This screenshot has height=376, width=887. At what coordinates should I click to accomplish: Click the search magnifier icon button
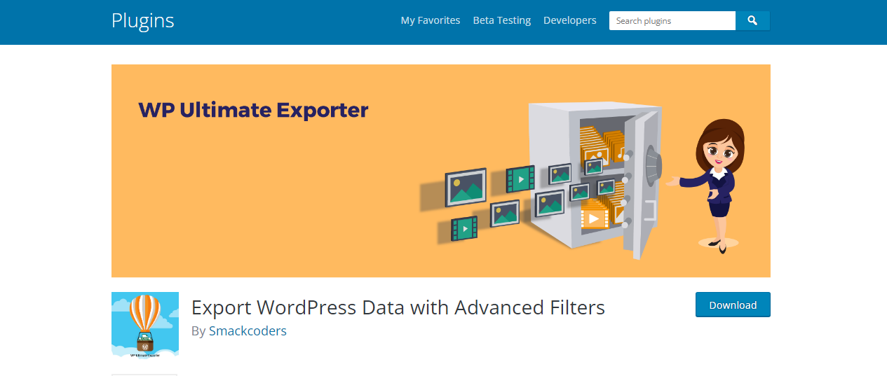pyautogui.click(x=752, y=21)
